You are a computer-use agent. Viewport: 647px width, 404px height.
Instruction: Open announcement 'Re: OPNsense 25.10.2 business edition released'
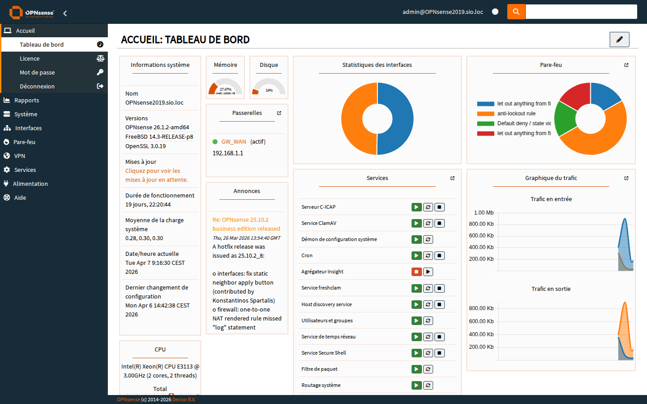[246, 224]
